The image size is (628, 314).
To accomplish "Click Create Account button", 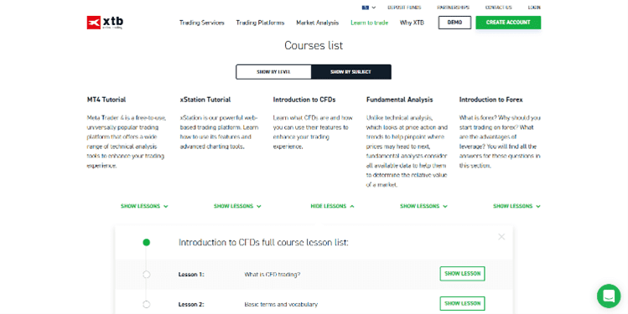I will (508, 23).
